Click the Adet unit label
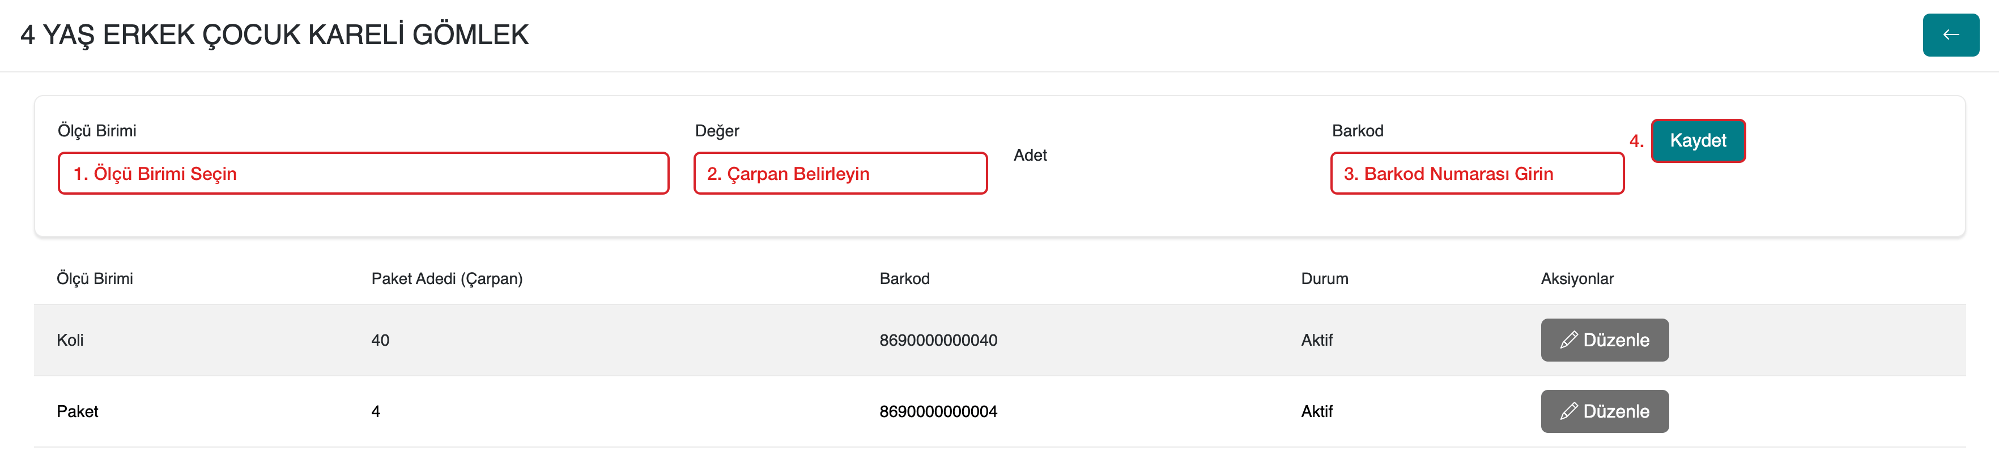 tap(1030, 156)
